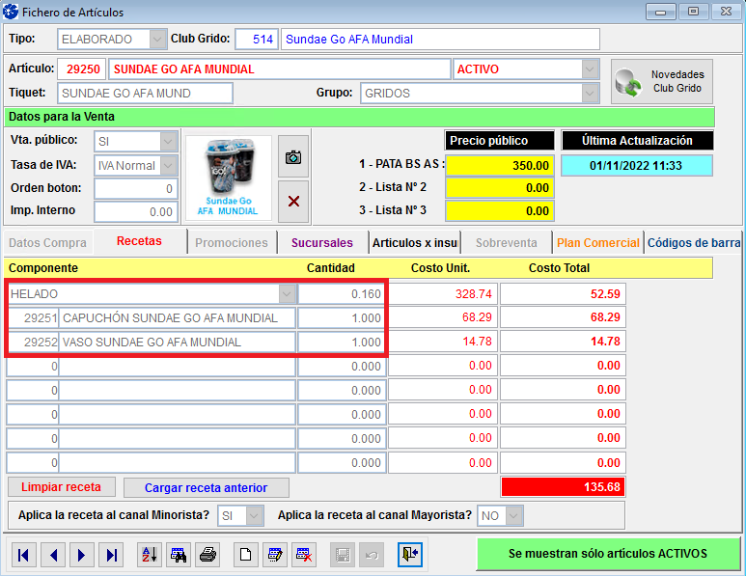This screenshot has width=746, height=576.
Task: Click the Club Grido code field 514
Action: (257, 39)
